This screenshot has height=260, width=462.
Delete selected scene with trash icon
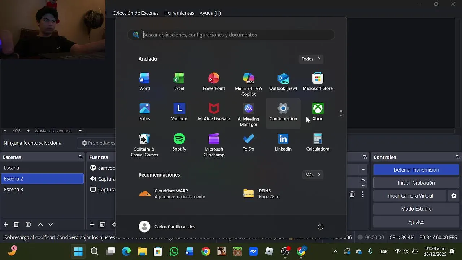(x=16, y=225)
